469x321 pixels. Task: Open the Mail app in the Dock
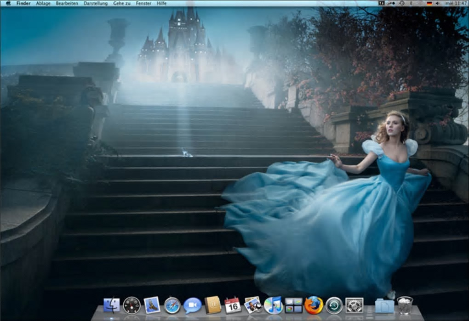[x=152, y=305]
